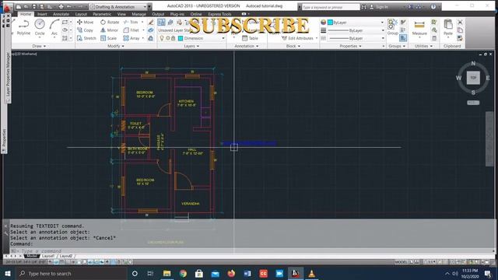This screenshot has height=280, width=498.
Task: Expand the Modify panel title
Action: point(116,46)
